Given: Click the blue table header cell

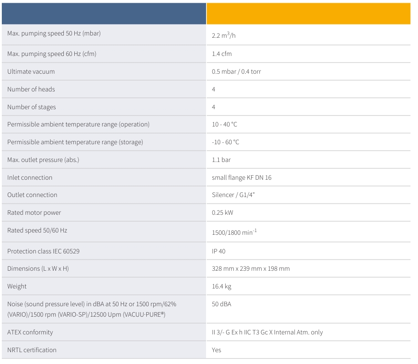Looking at the screenshot, I should [x=104, y=14].
